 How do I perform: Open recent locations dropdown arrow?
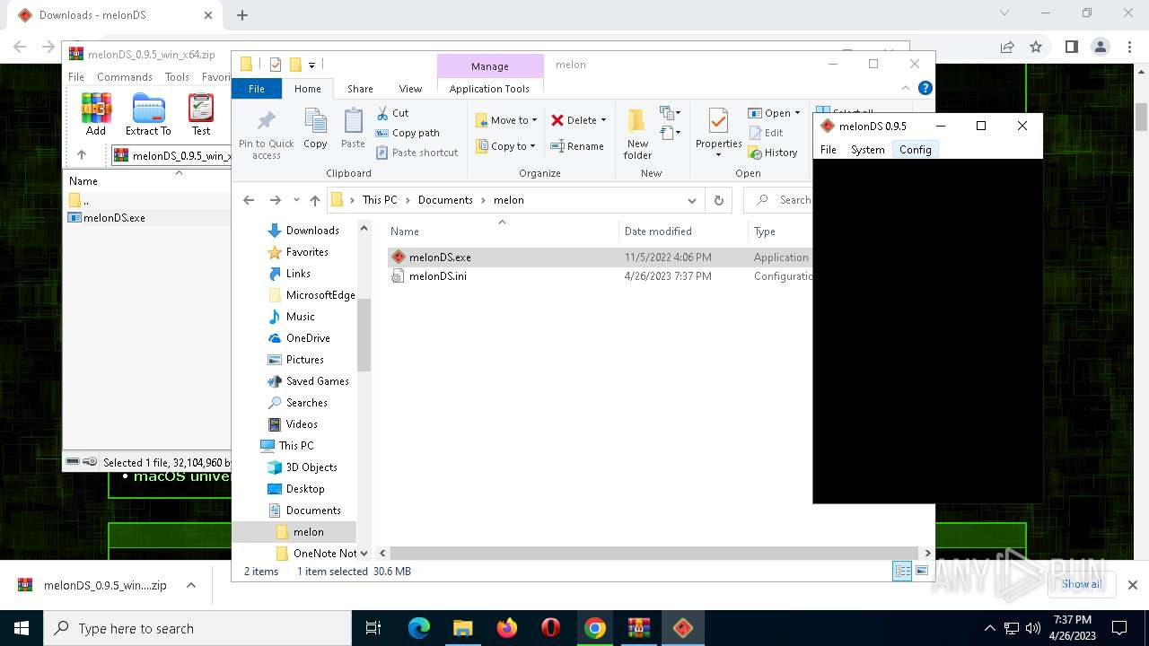[x=295, y=201]
